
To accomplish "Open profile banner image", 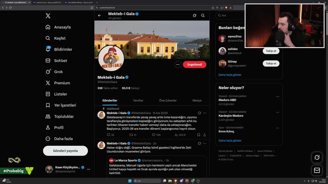I will pos(152,40).
